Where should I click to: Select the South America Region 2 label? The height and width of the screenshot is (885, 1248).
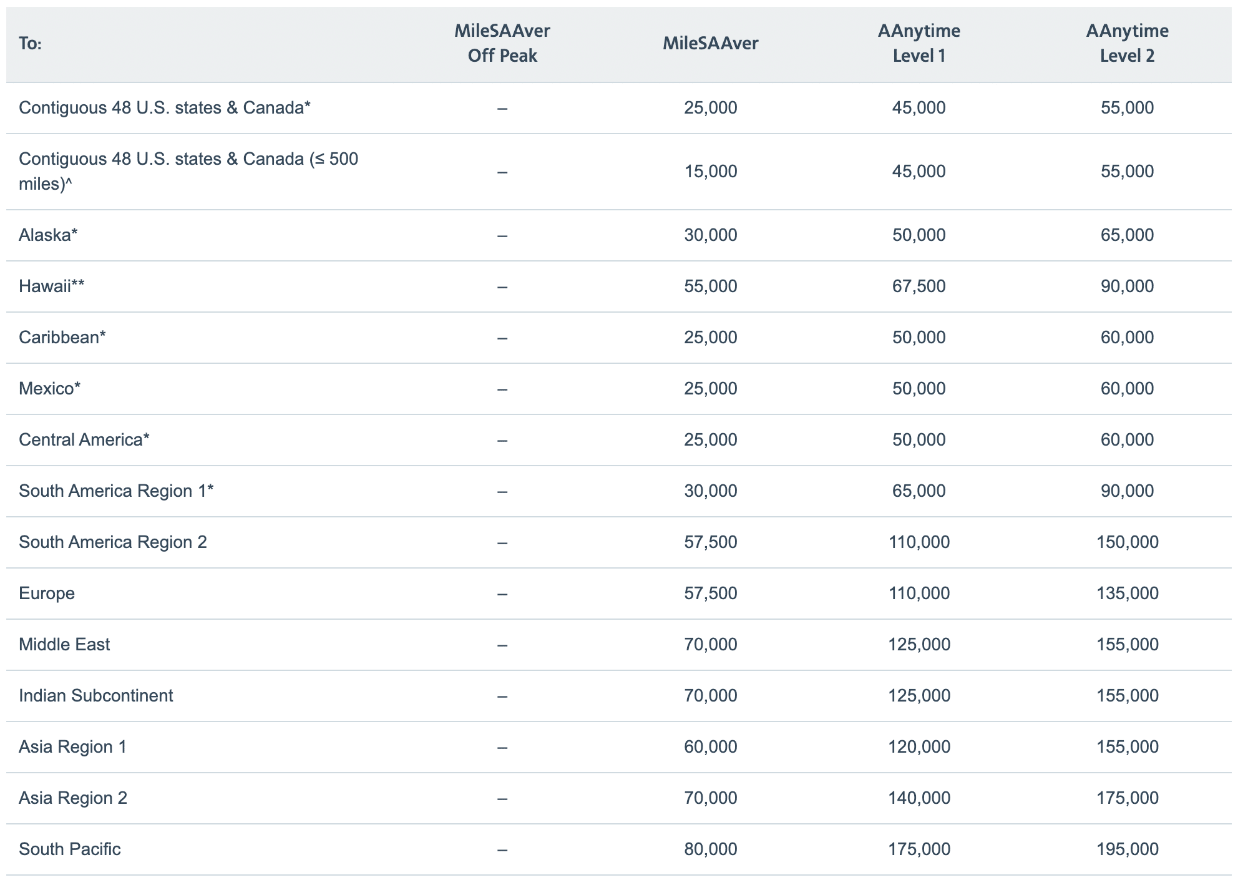(x=113, y=542)
